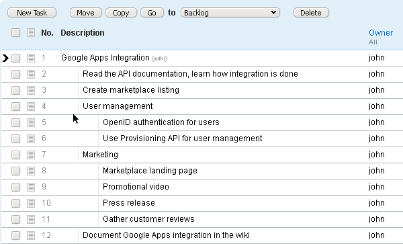Select the User management row checkbox
Screen dimensions: 403x244
pos(15,106)
